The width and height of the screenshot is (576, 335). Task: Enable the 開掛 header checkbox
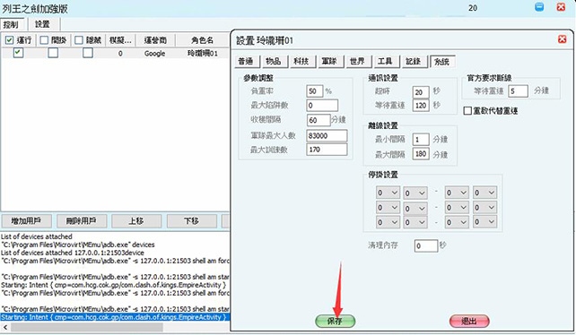[44, 39]
